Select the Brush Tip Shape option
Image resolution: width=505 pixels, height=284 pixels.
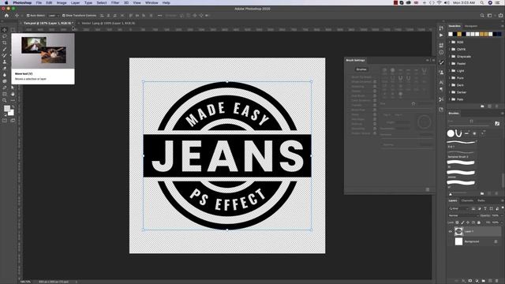(361, 77)
